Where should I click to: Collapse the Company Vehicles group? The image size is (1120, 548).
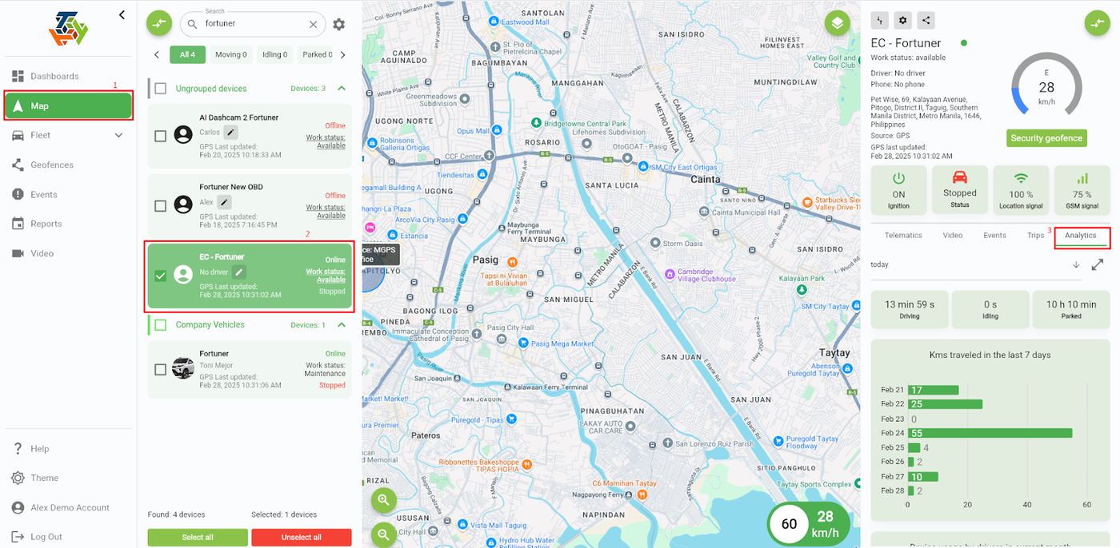pyautogui.click(x=342, y=325)
